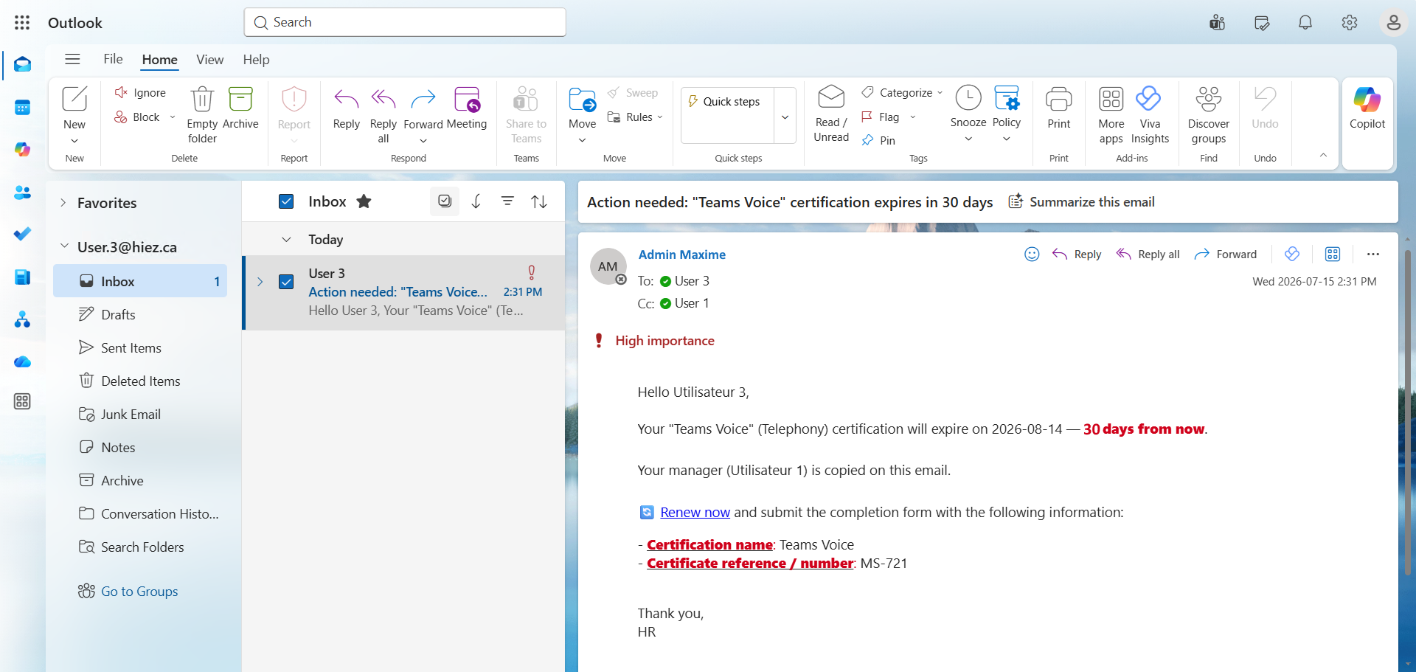Archive the selected message from ribbon
1416x672 pixels.
pyautogui.click(x=240, y=108)
